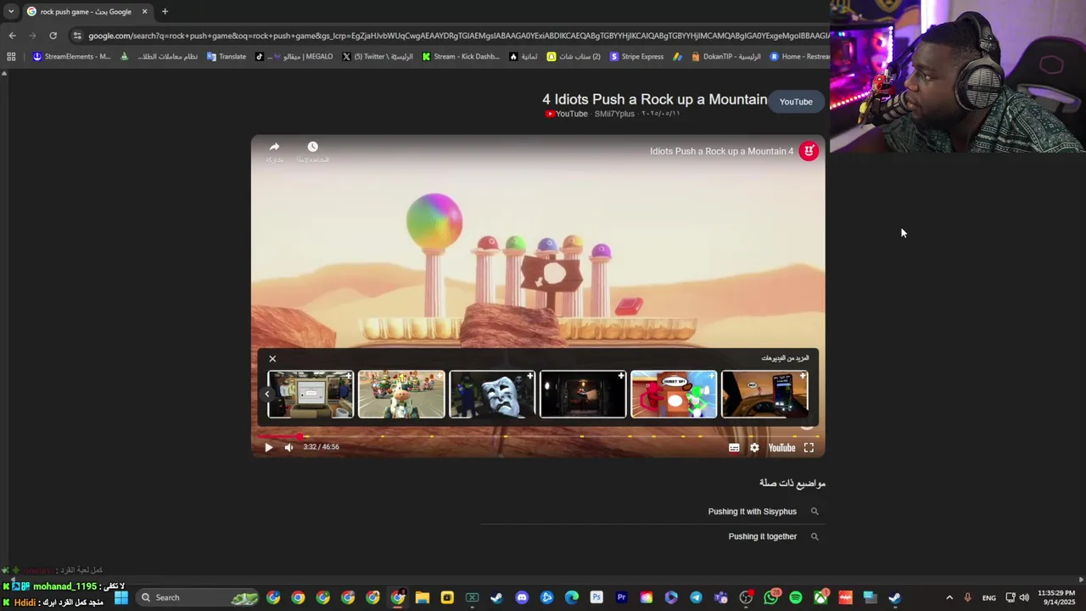Image resolution: width=1086 pixels, height=611 pixels.
Task: Toggle video subtitles/captions button
Action: (734, 447)
